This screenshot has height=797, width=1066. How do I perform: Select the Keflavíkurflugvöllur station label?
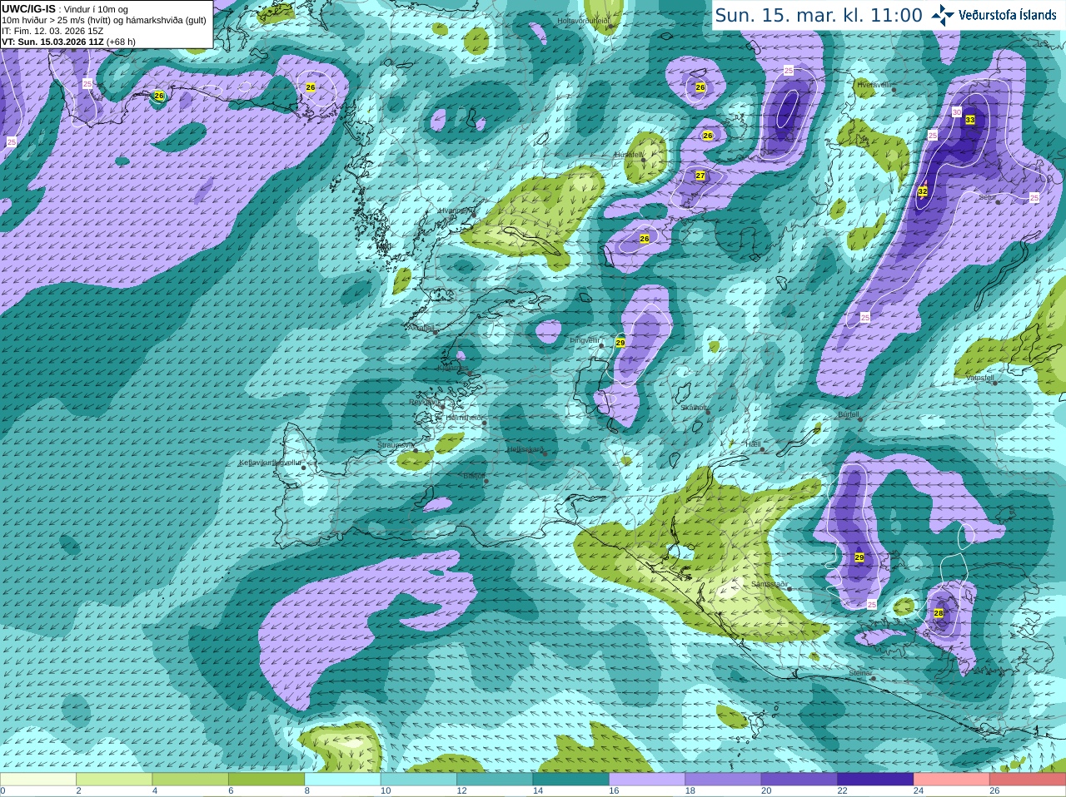(x=270, y=463)
